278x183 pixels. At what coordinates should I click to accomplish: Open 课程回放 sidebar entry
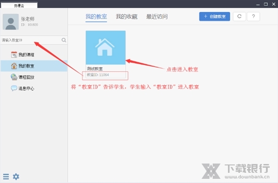point(34,77)
